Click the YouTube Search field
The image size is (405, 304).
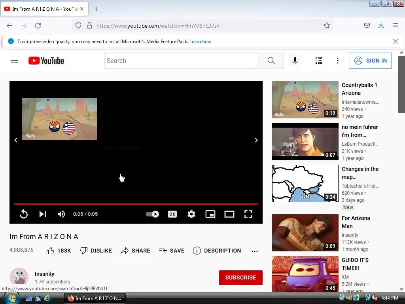(181, 61)
